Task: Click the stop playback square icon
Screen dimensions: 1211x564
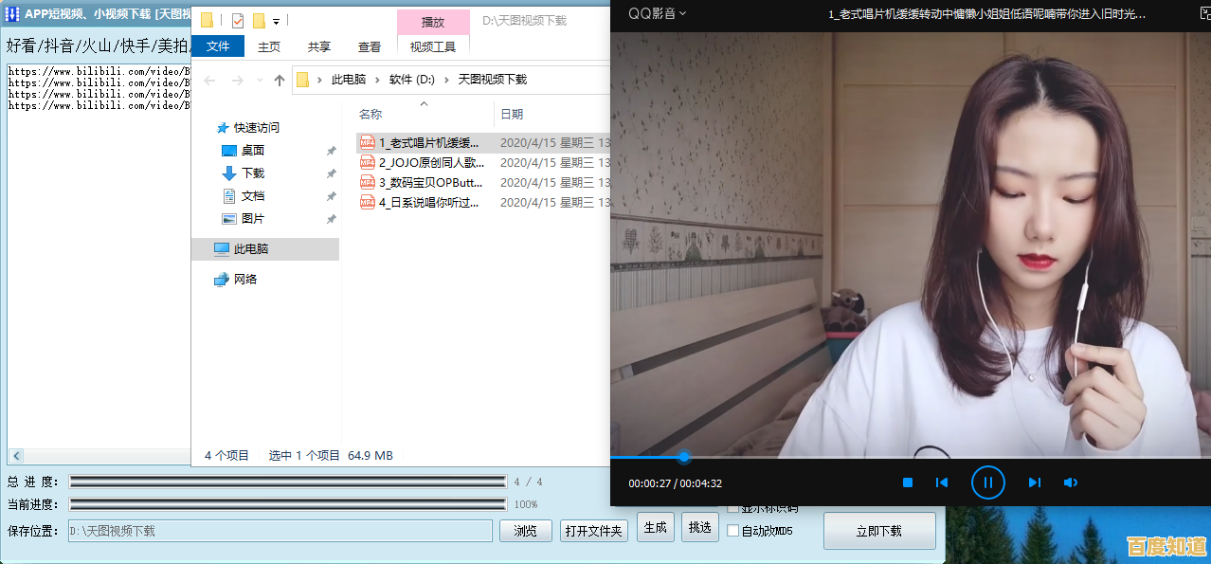Action: point(907,482)
